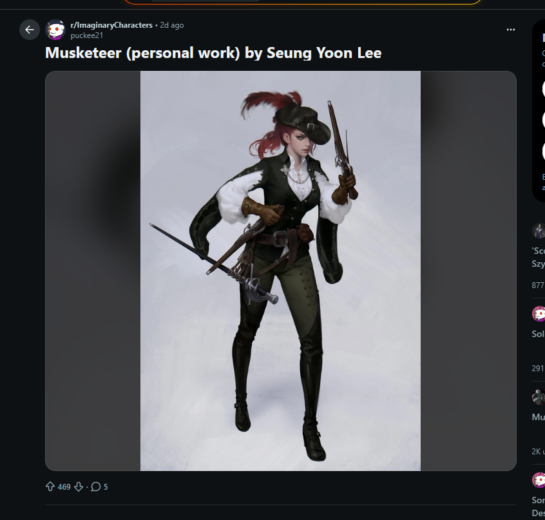The width and height of the screenshot is (545, 520).
Task: Open the bottom sidebar post starting Sor
Action: click(x=538, y=506)
